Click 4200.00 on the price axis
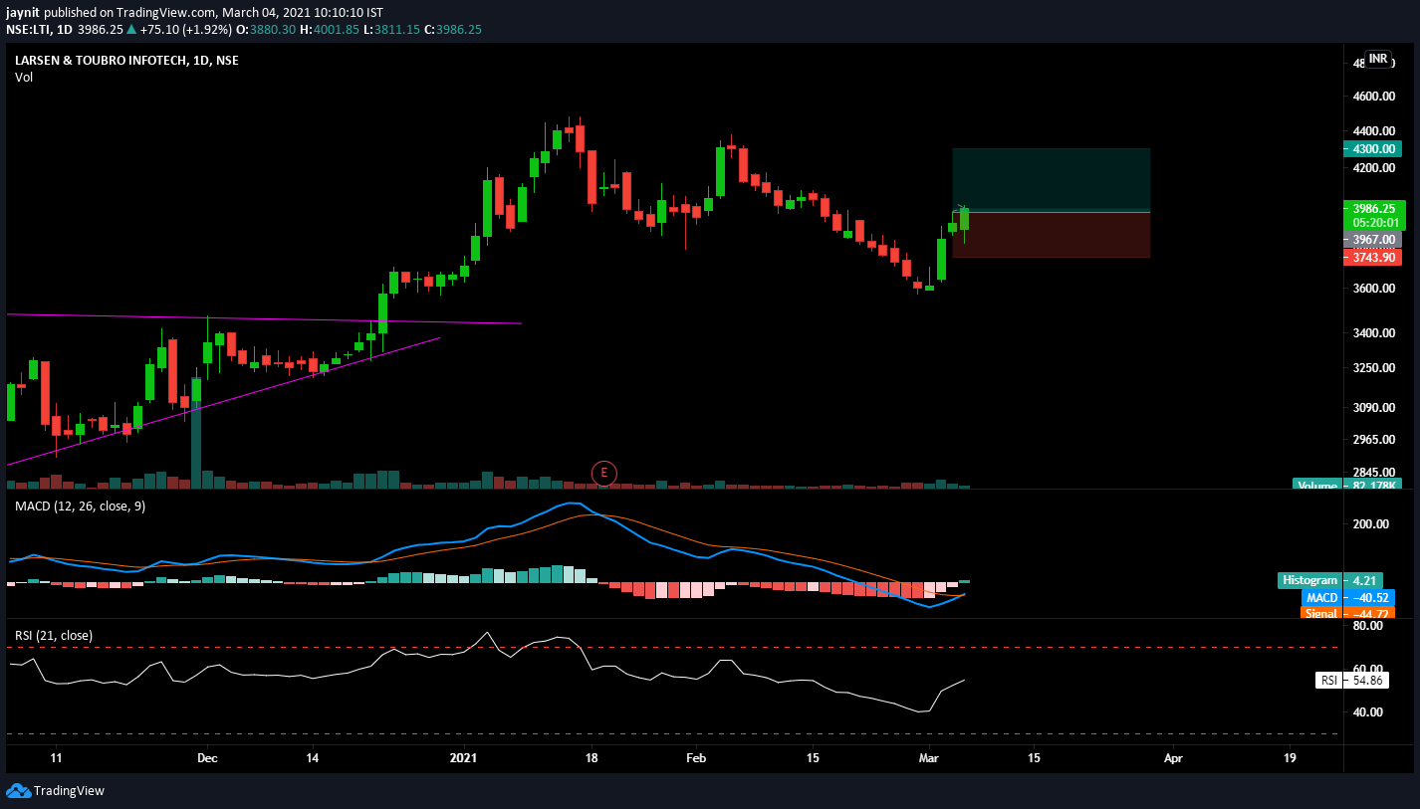 pyautogui.click(x=1372, y=168)
